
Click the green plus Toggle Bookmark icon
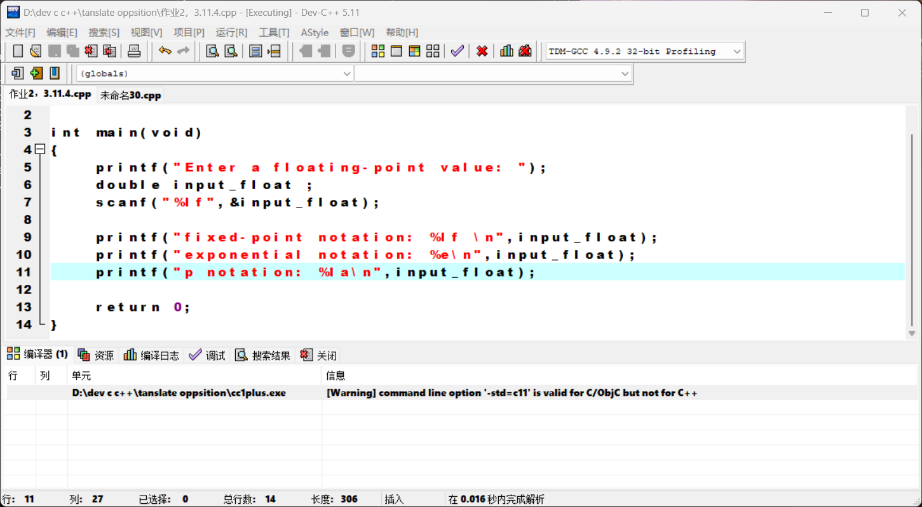tap(36, 74)
